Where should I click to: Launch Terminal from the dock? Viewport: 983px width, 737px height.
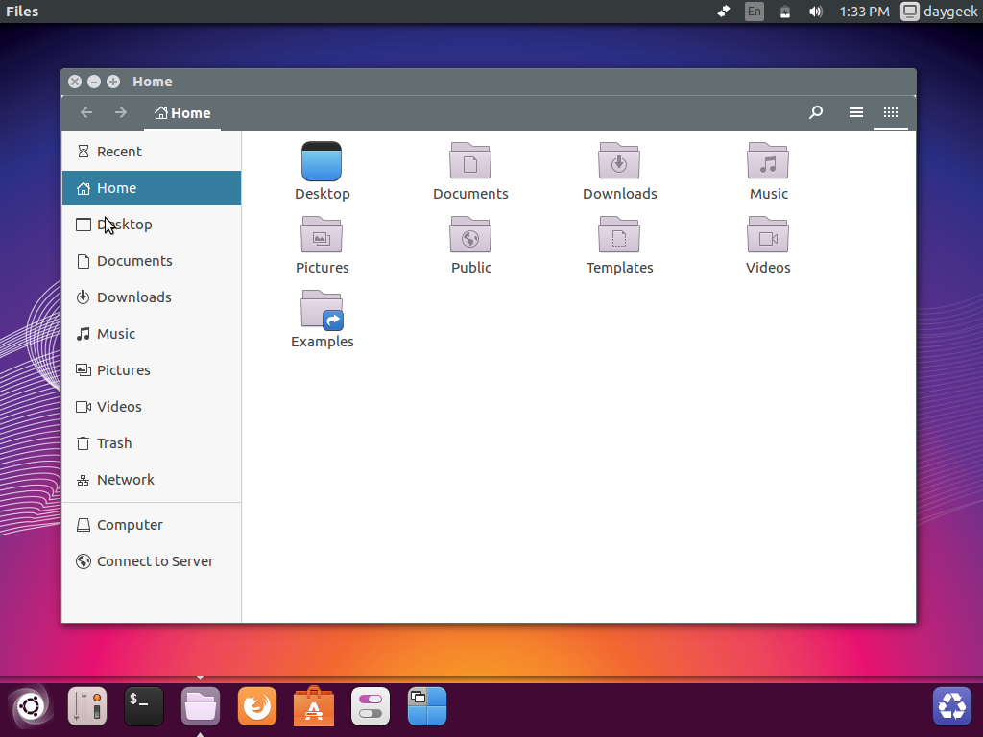pos(144,707)
